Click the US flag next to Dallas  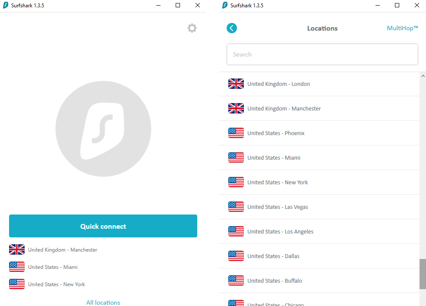pos(236,256)
